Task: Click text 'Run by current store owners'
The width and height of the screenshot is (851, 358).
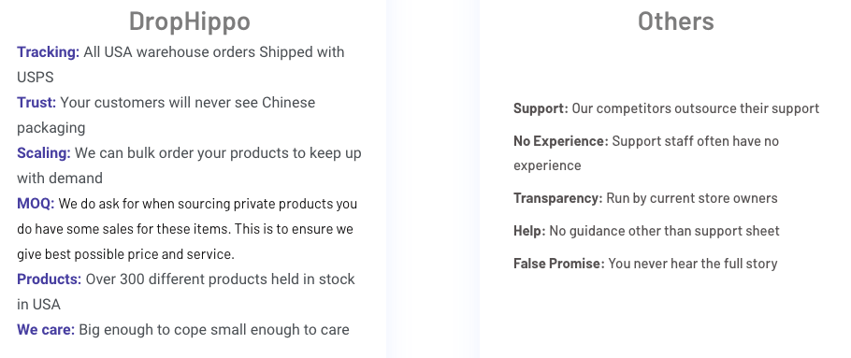Action: point(692,198)
